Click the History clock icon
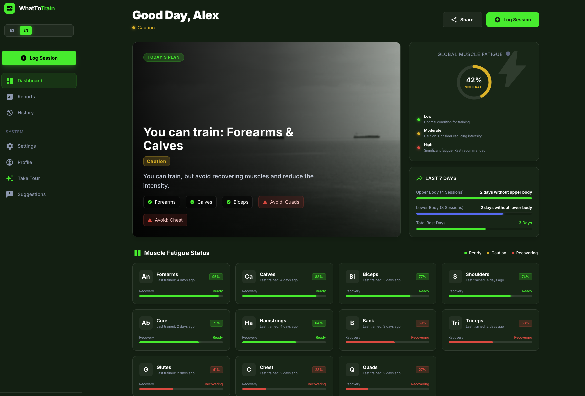 10,113
